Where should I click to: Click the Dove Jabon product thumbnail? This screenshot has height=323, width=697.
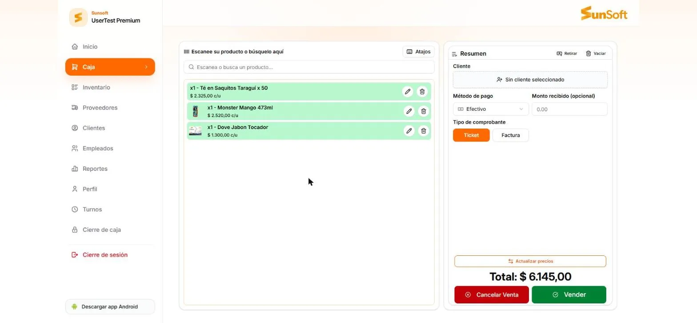pos(195,131)
